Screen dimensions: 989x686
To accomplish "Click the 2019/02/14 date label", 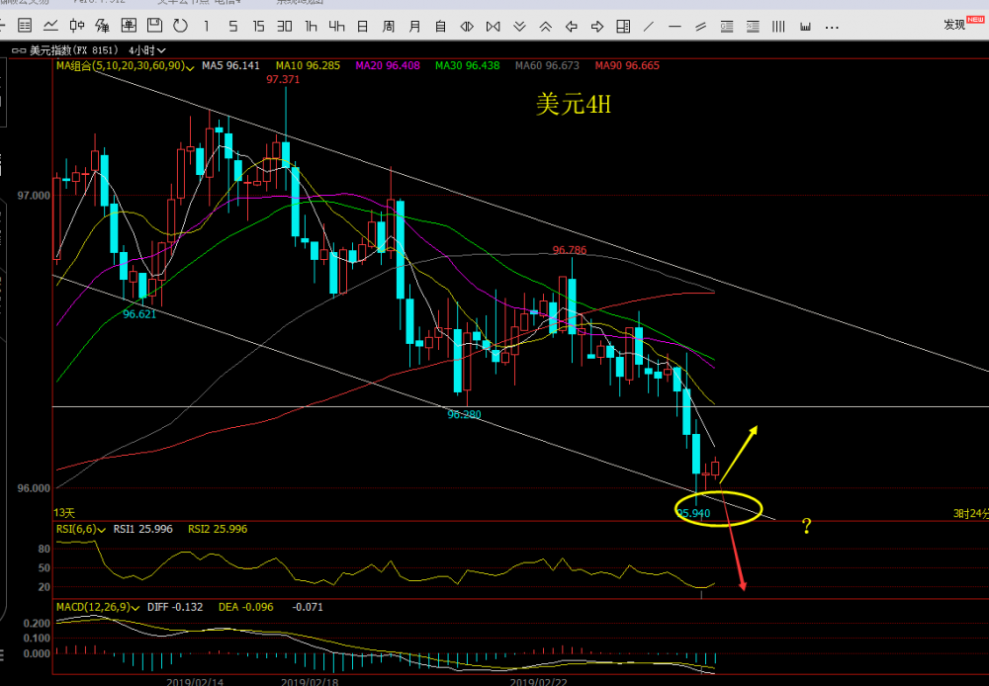I will 195,681.
